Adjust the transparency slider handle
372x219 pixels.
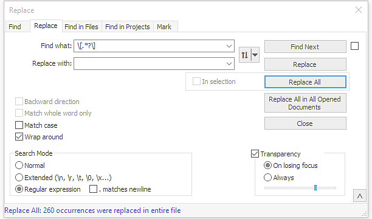coord(315,188)
